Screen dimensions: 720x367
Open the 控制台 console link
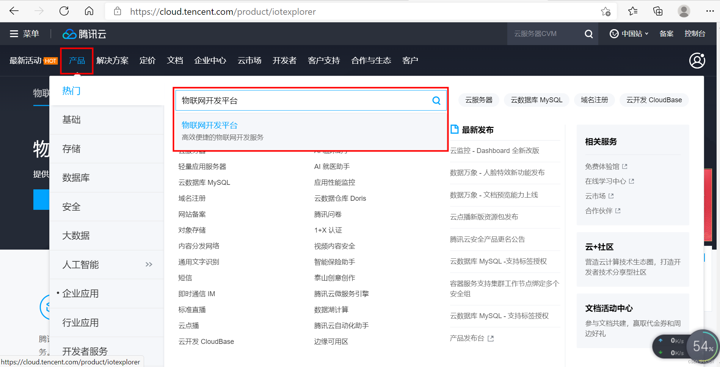[x=695, y=34]
